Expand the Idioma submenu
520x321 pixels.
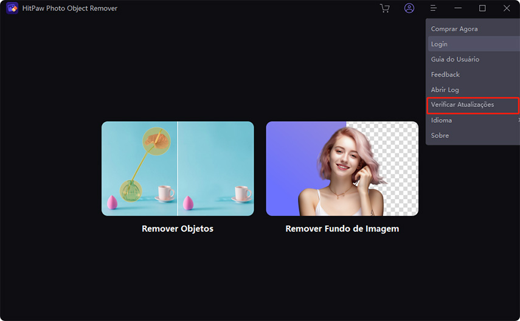[x=474, y=120]
